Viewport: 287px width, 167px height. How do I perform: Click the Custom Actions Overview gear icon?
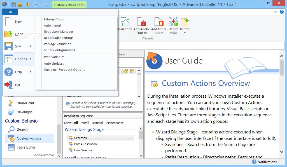click(x=155, y=84)
